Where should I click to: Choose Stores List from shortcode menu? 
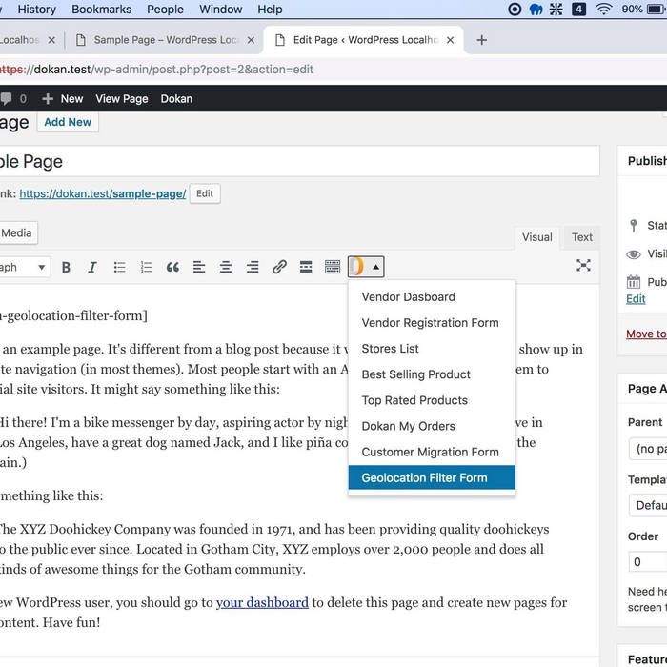pos(390,349)
